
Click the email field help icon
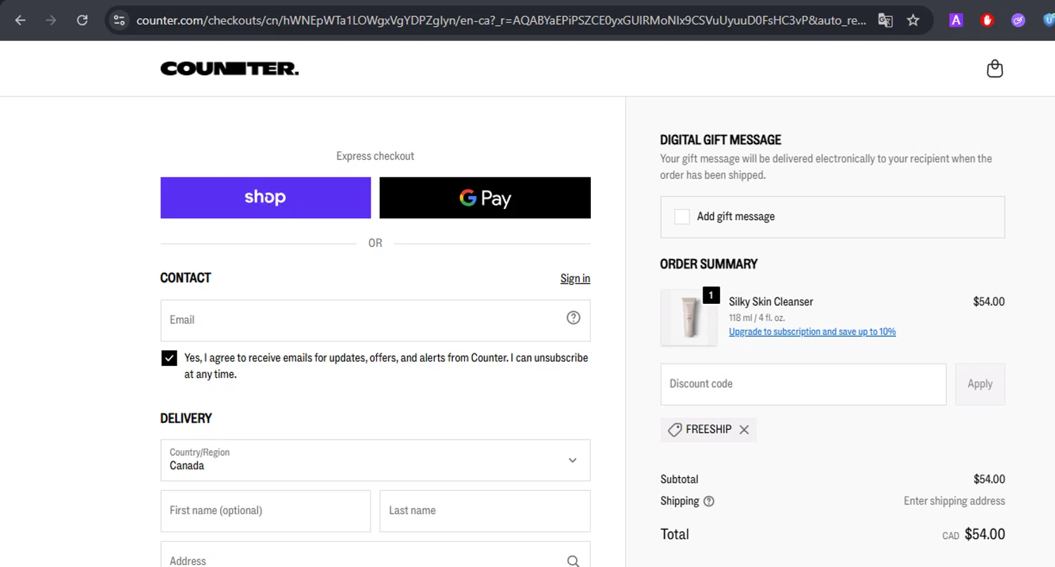[573, 318]
